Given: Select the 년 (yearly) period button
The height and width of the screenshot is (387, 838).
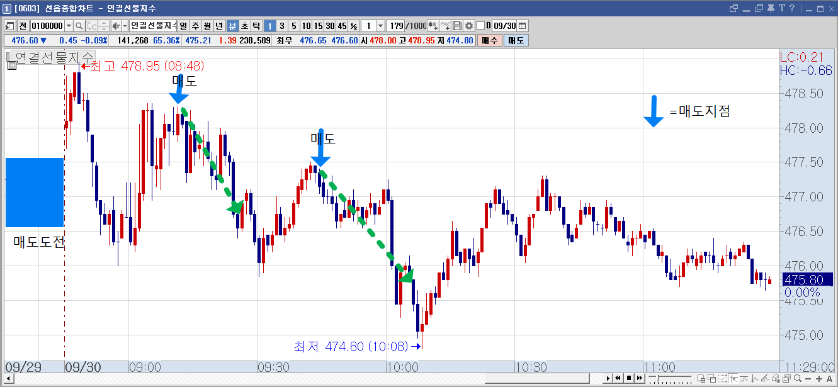Looking at the screenshot, I should click(219, 26).
